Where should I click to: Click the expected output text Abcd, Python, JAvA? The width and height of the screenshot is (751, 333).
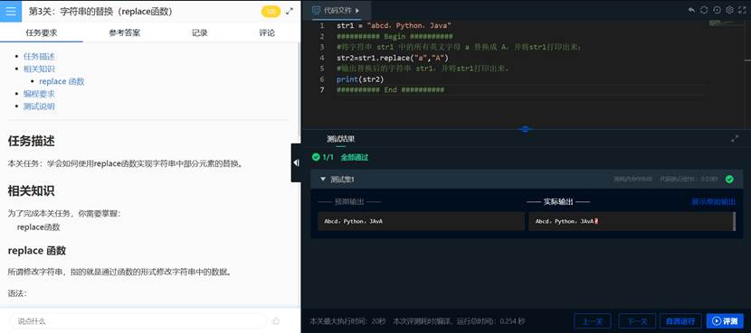point(353,221)
